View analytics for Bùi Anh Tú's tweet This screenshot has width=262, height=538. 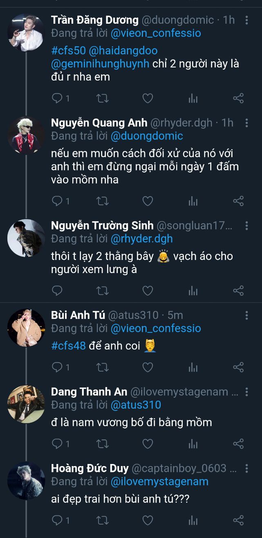(x=193, y=367)
